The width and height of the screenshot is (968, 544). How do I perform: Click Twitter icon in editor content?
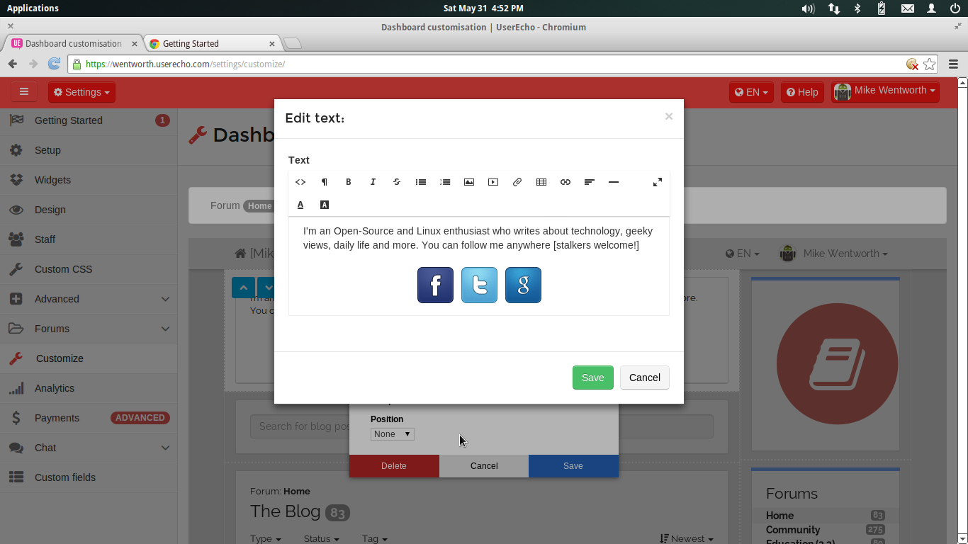[479, 285]
